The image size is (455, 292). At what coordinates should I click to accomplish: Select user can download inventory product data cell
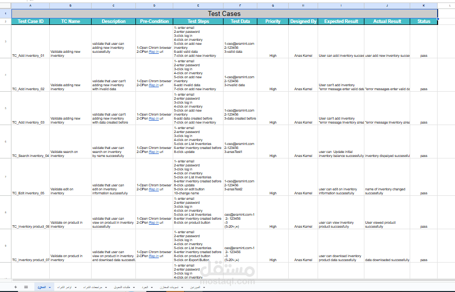pyautogui.click(x=341, y=246)
